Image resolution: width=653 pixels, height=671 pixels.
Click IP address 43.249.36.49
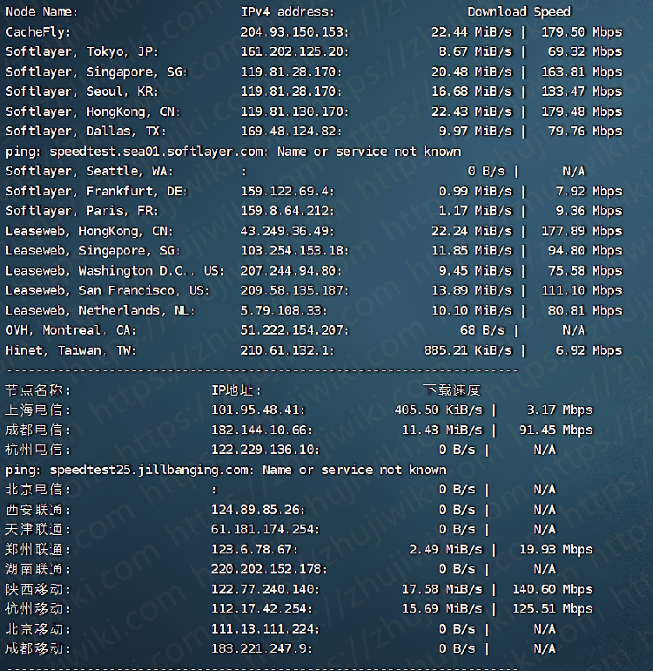[x=287, y=231]
